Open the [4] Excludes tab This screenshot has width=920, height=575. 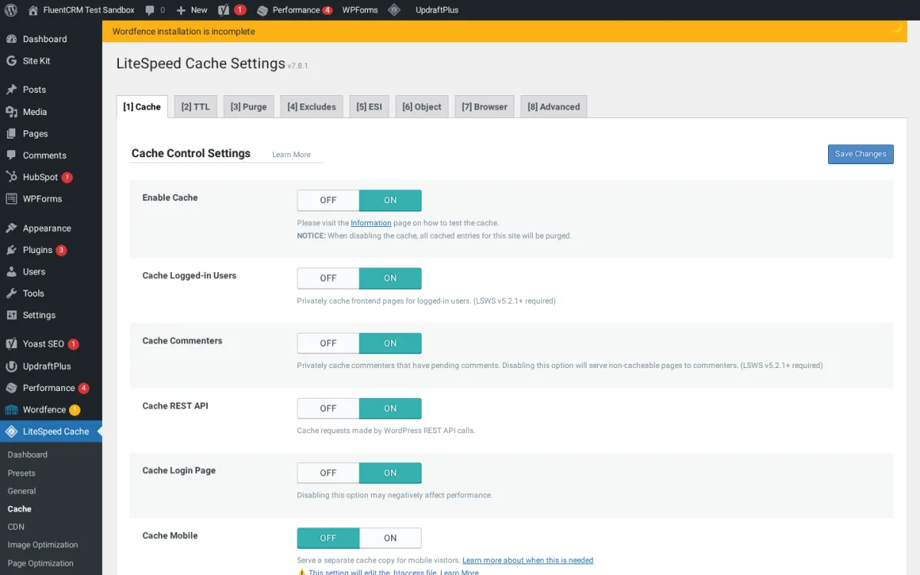[x=311, y=107]
